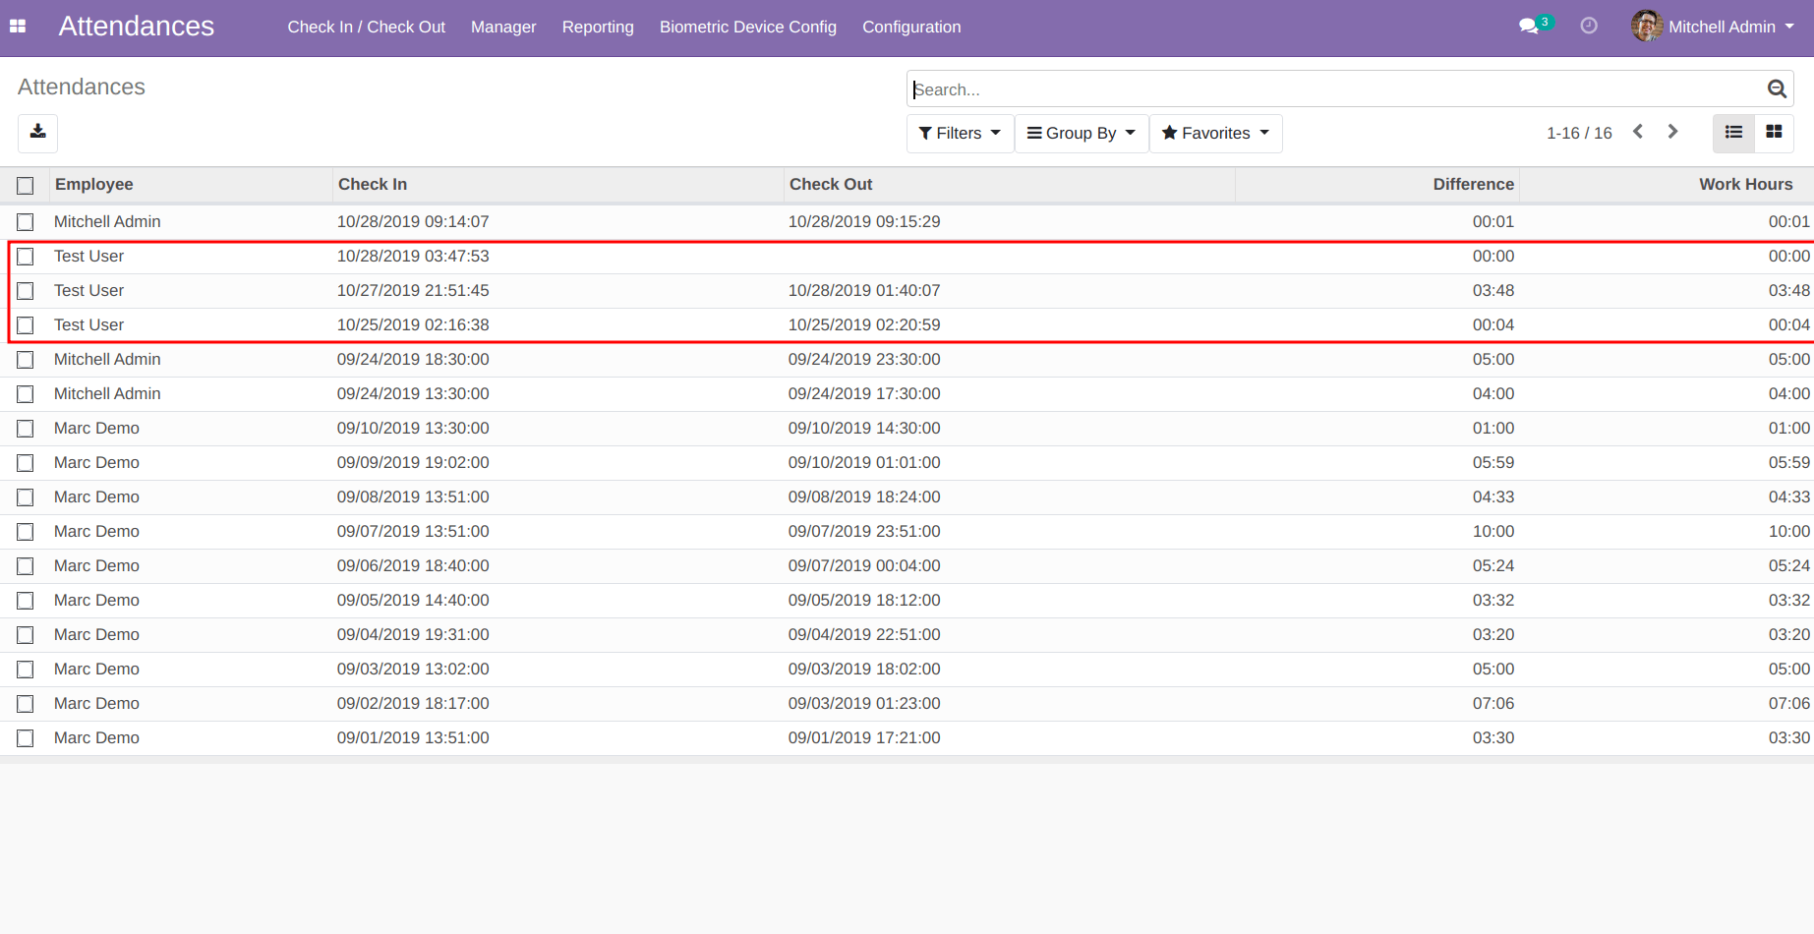Open the Reporting menu
The image size is (1814, 934).
(x=598, y=27)
